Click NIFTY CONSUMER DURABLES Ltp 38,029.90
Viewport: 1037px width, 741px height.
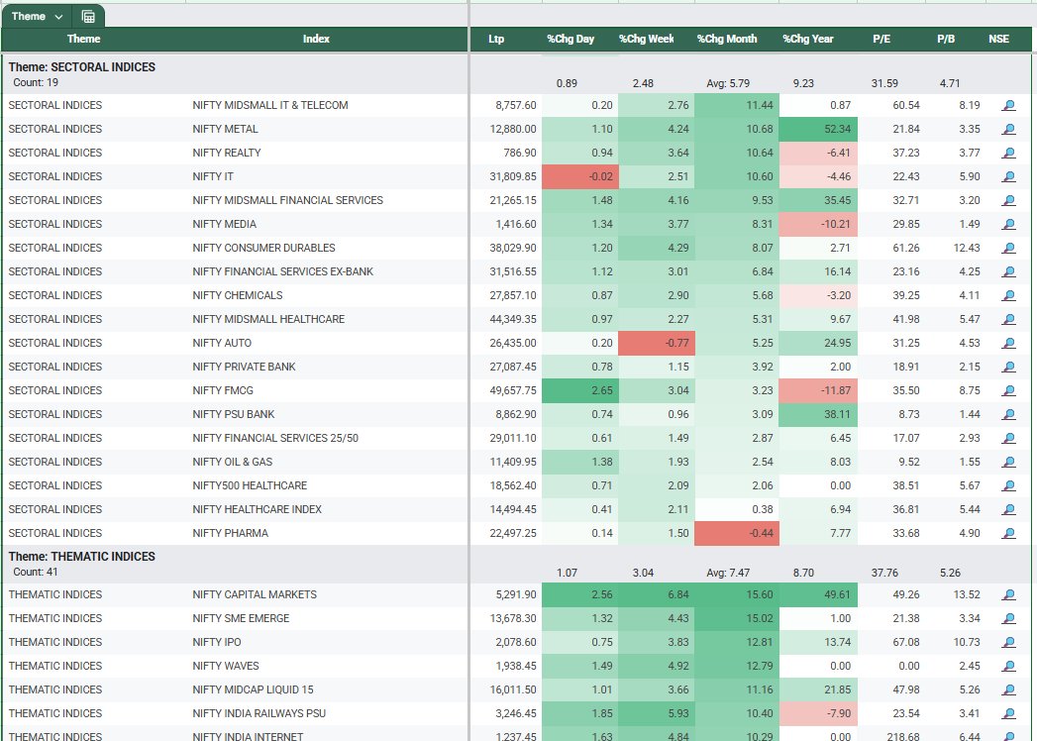click(x=512, y=248)
